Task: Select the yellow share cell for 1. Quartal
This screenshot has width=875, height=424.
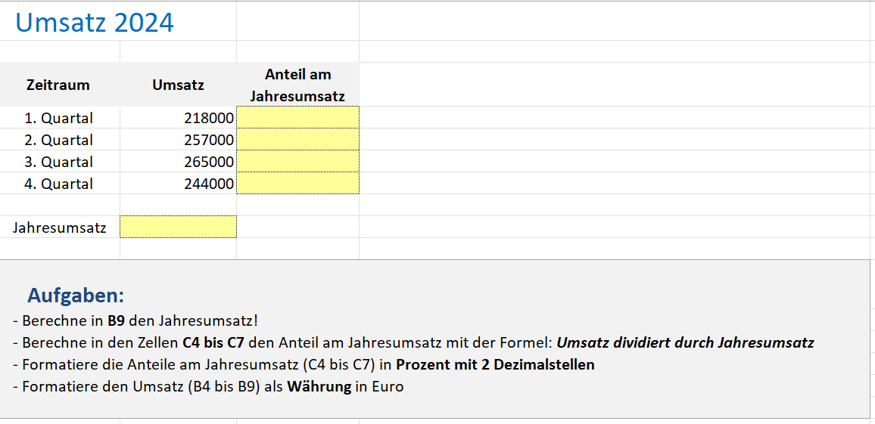Action: point(298,118)
